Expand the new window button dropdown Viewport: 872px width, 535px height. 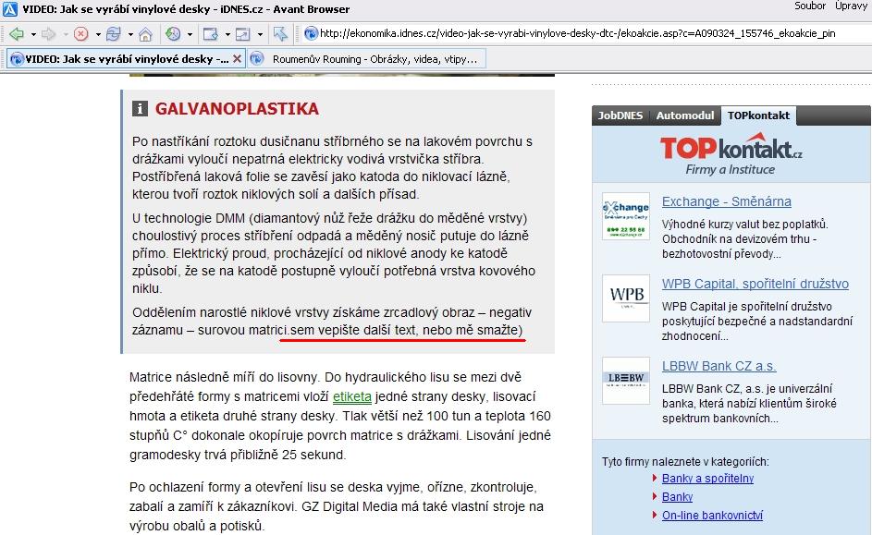pyautogui.click(x=227, y=34)
